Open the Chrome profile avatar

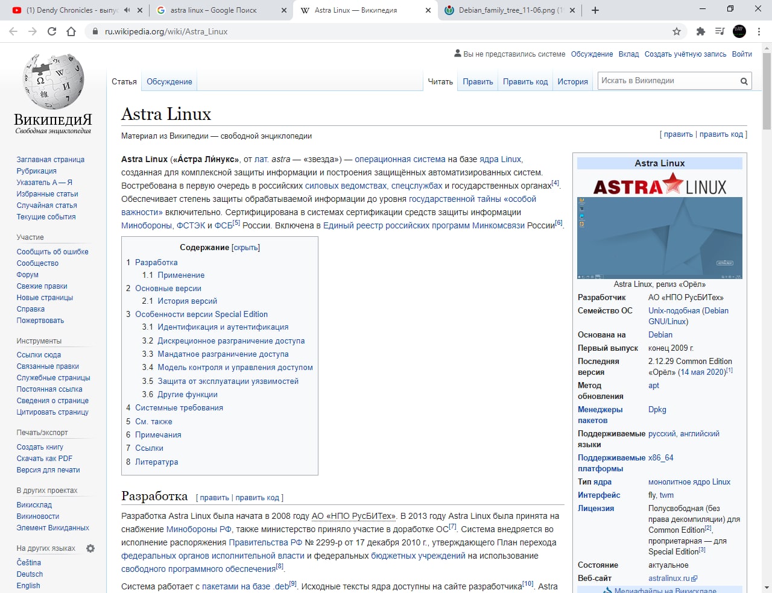click(739, 31)
